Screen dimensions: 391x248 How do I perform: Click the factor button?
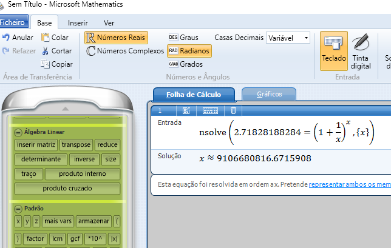pos(35,239)
